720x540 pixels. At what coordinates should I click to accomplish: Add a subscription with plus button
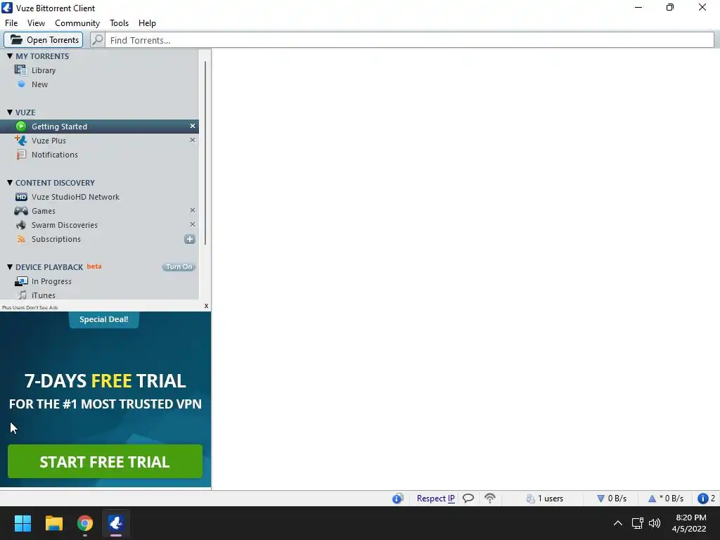190,239
